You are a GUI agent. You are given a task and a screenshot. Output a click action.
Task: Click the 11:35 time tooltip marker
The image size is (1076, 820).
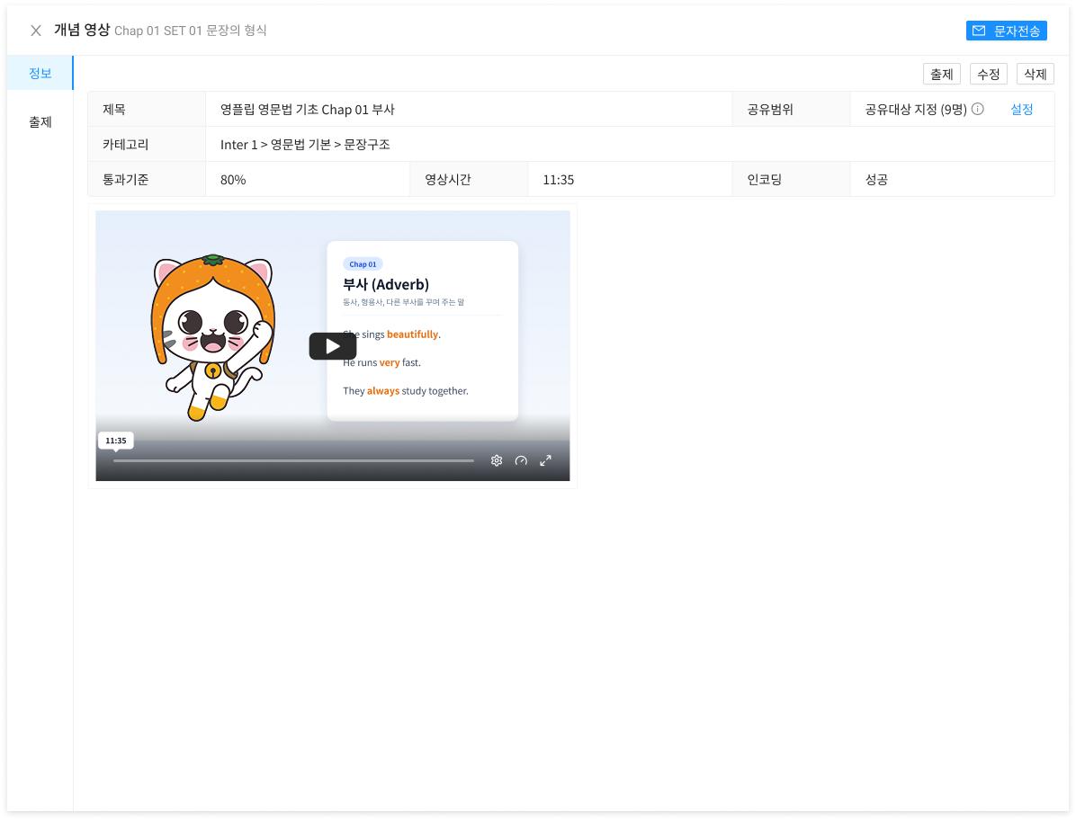click(x=116, y=441)
